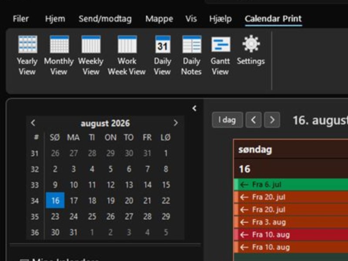Select week number 32

[x=35, y=169]
